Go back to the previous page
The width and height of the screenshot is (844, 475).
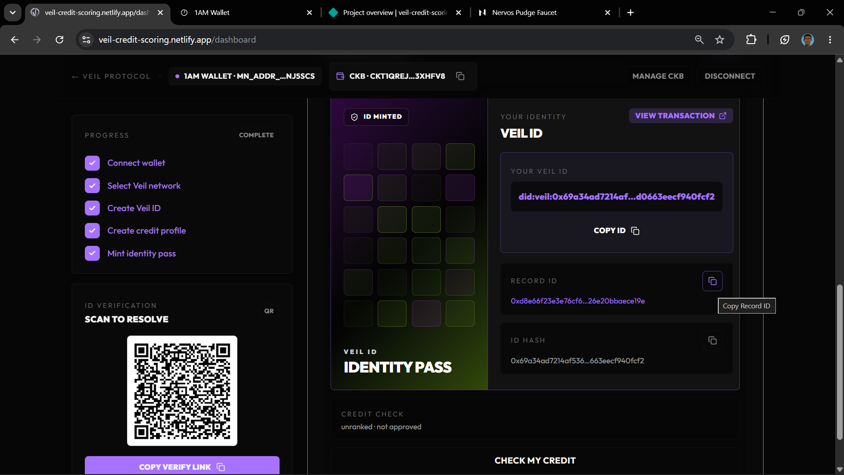15,40
